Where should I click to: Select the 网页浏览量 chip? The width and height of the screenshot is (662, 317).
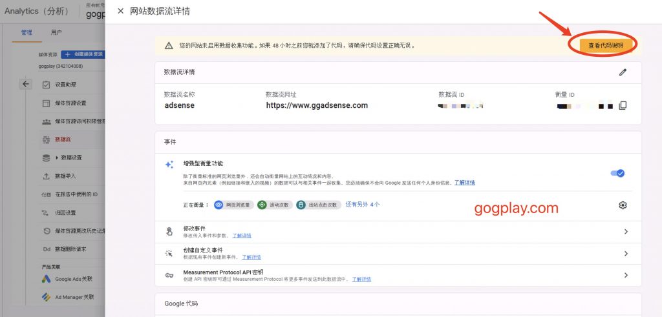[233, 205]
